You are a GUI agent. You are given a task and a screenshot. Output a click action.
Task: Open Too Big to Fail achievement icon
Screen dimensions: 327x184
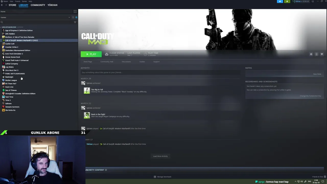(87, 90)
